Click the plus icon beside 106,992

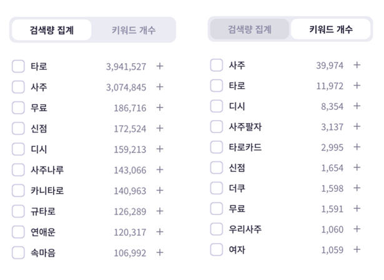[x=159, y=252]
